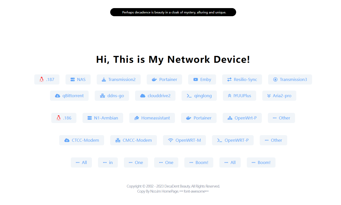Click the CMCC-Modem link
The image size is (341, 205).
coord(134,140)
